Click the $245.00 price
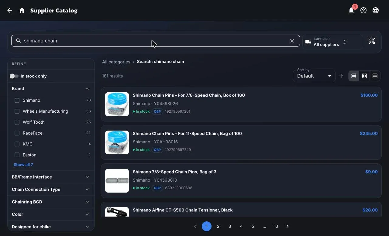 [369, 134]
